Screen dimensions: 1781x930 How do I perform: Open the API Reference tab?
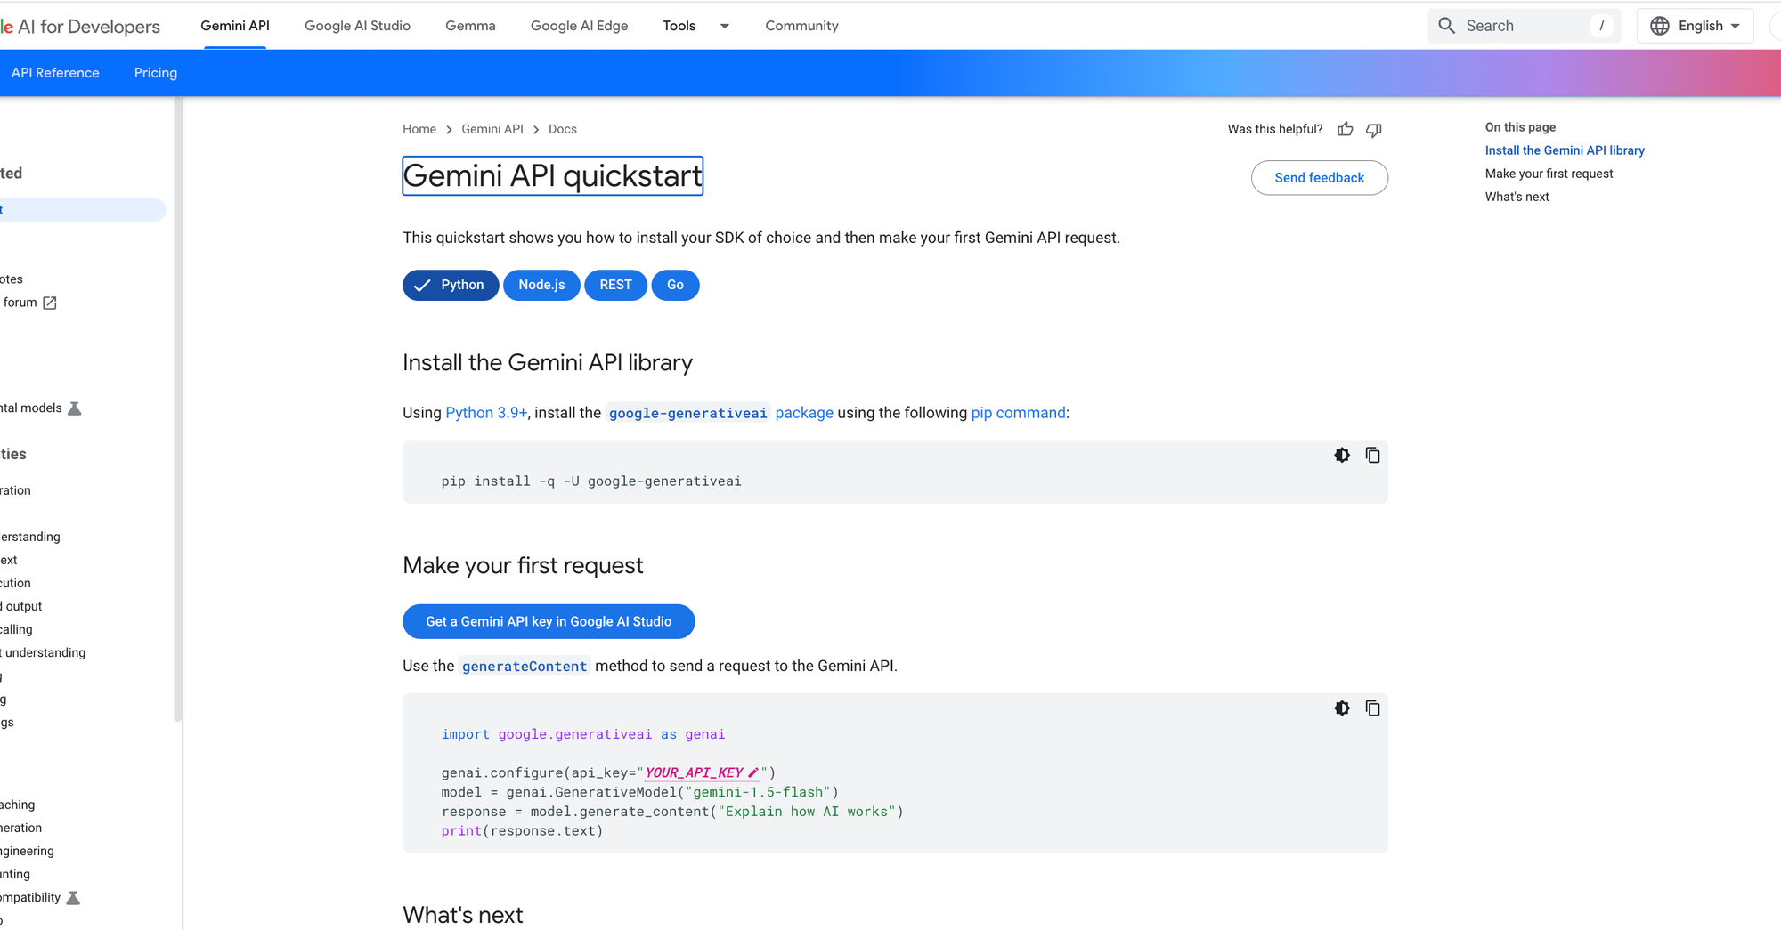click(x=55, y=73)
